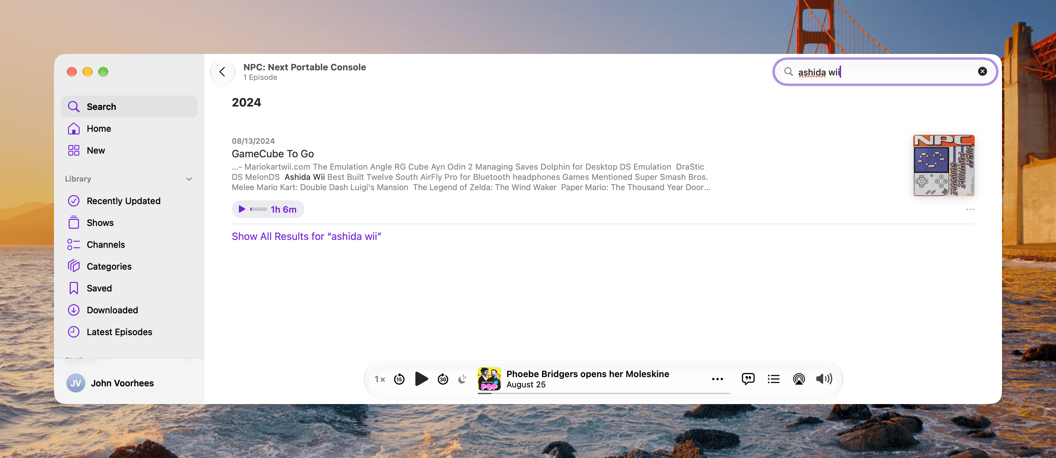
Task: Click the magnifier inside search field
Action: pos(788,72)
